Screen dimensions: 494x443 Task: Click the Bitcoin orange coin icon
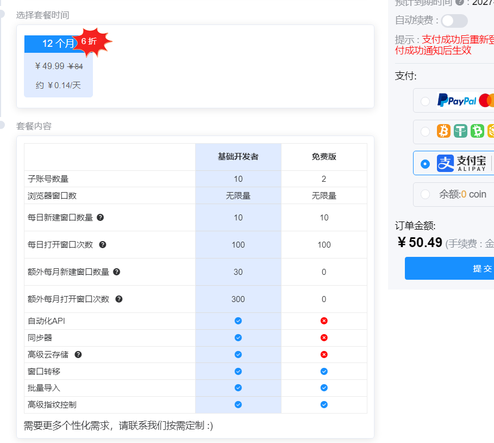tap(443, 131)
